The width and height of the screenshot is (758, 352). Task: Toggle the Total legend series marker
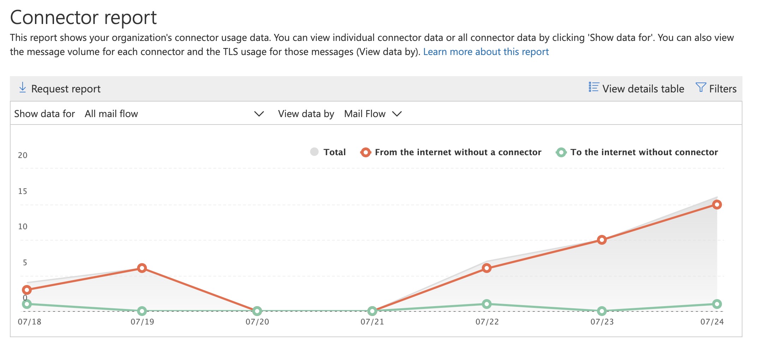tap(314, 152)
